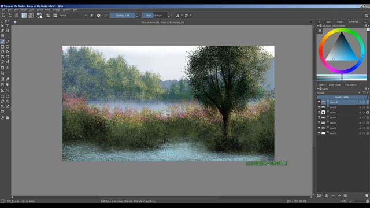Select the Transform tool
Image resolution: width=370 pixels, height=208 pixels.
2,68
